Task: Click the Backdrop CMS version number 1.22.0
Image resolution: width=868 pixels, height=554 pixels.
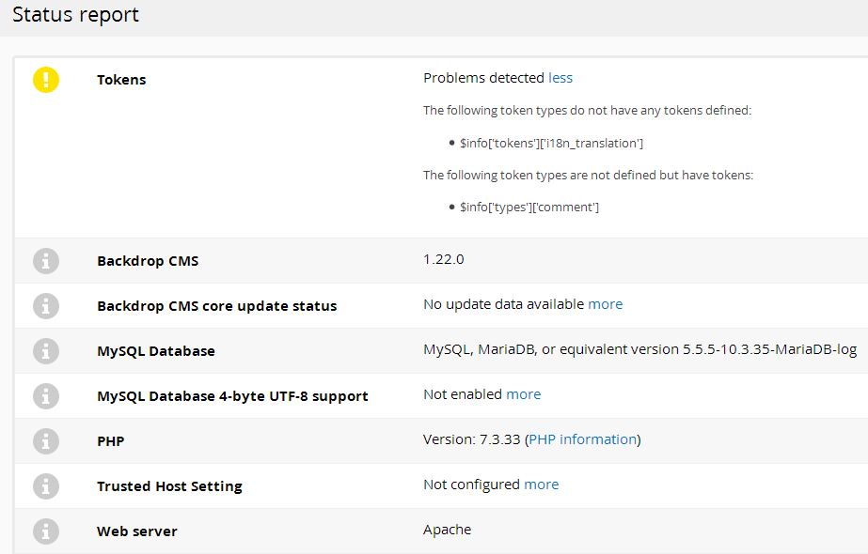Action: click(444, 259)
